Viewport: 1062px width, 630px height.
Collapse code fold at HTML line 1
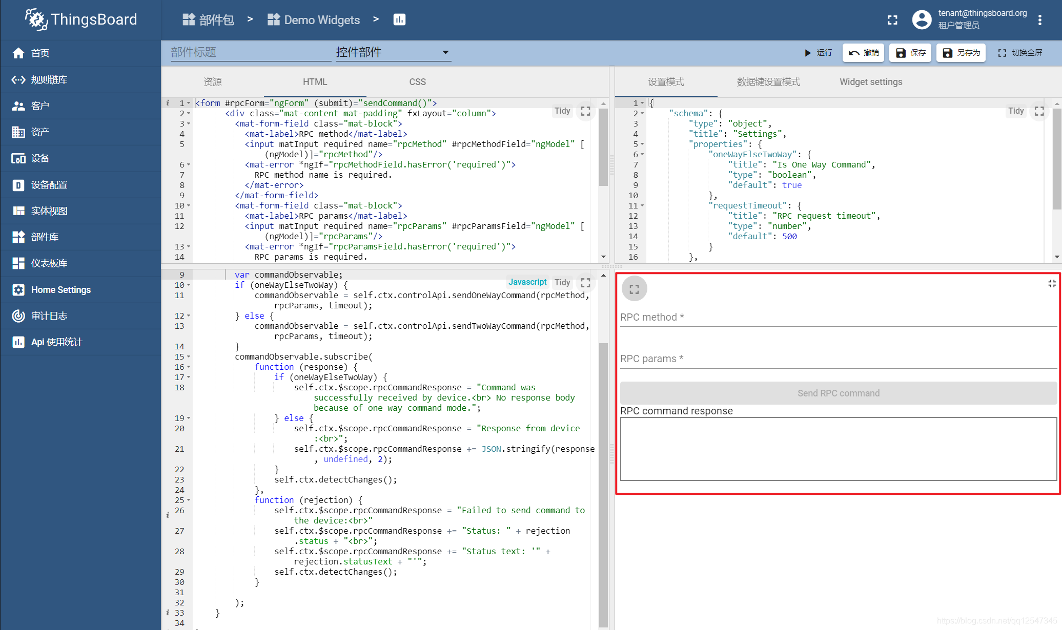(189, 103)
